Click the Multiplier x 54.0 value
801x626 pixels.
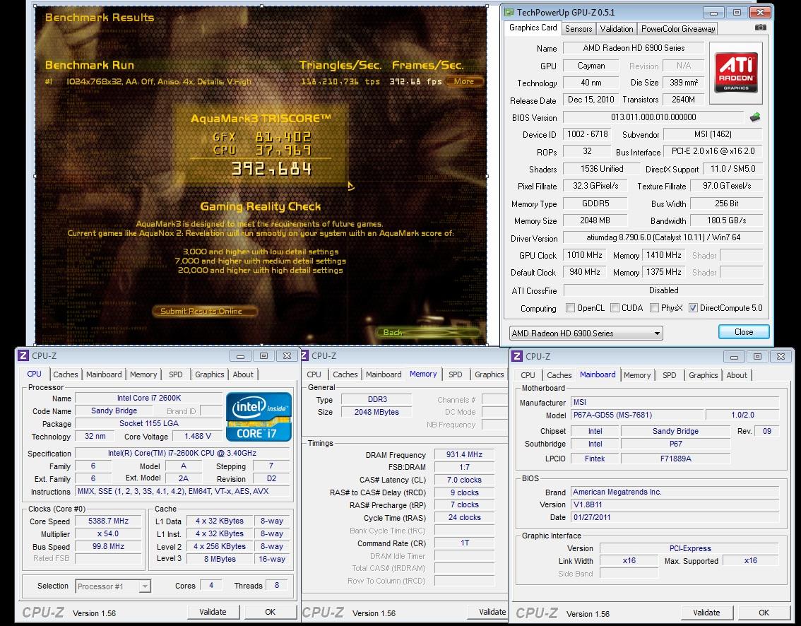[108, 533]
